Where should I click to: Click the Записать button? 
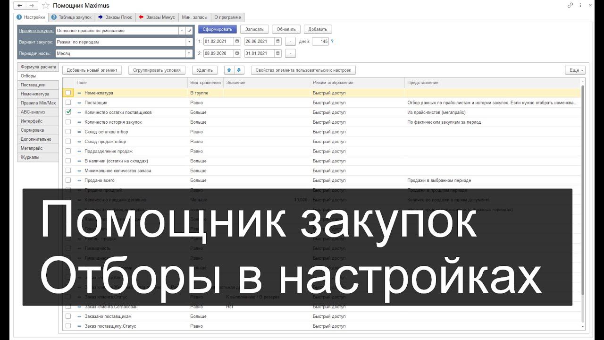pyautogui.click(x=255, y=29)
